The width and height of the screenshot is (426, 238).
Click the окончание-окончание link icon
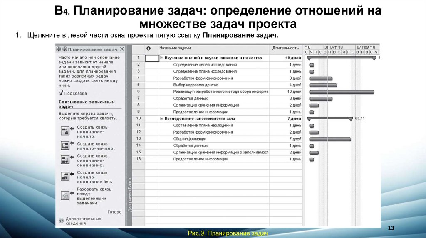point(65,160)
